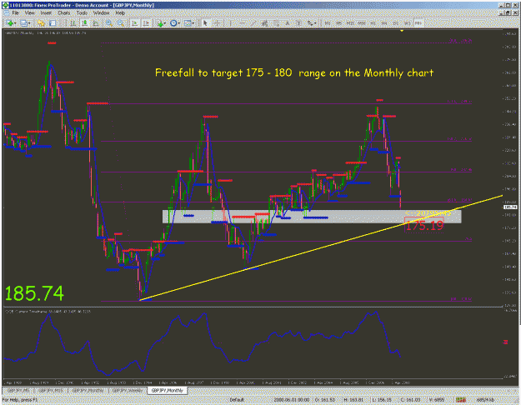Switch to M5 timeframe
521x405 pixels.
(x=339, y=23)
